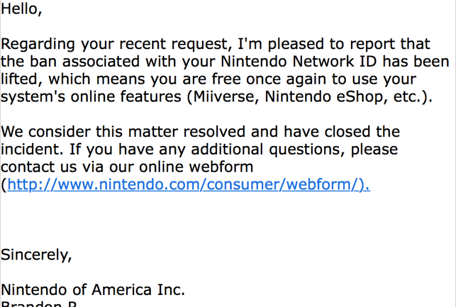Click the phrase "system's online features"
This screenshot has height=307, width=456.
(91, 96)
